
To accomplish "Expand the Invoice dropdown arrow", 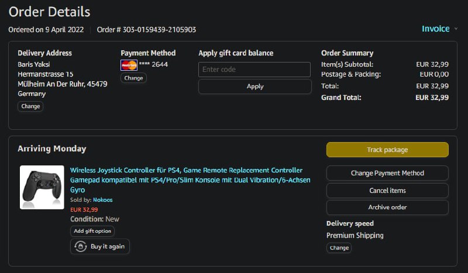I will click(456, 29).
